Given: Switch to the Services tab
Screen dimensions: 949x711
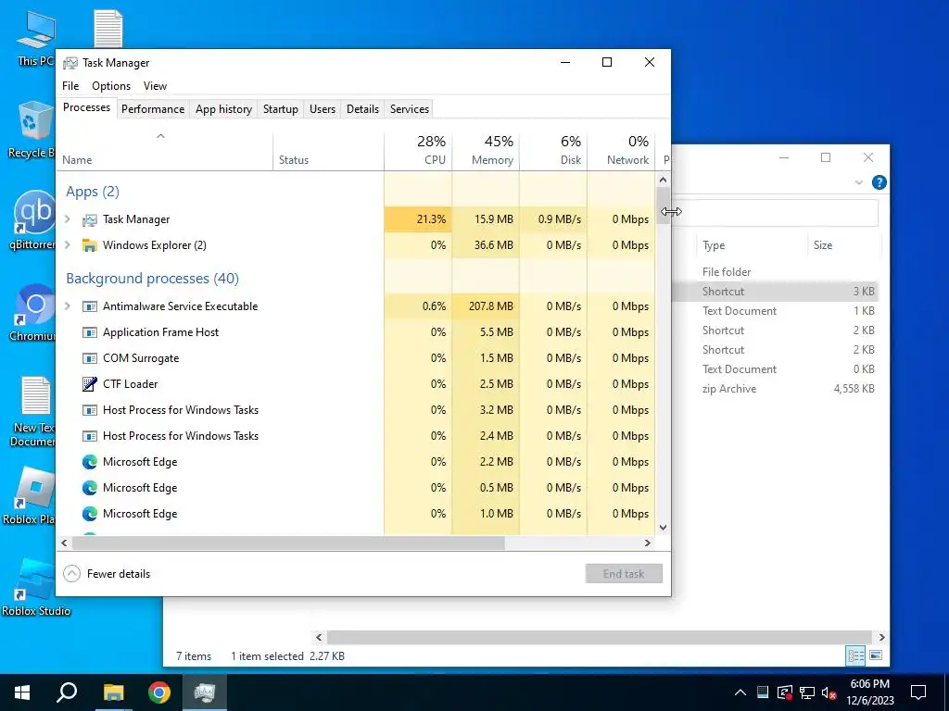Looking at the screenshot, I should (x=409, y=109).
